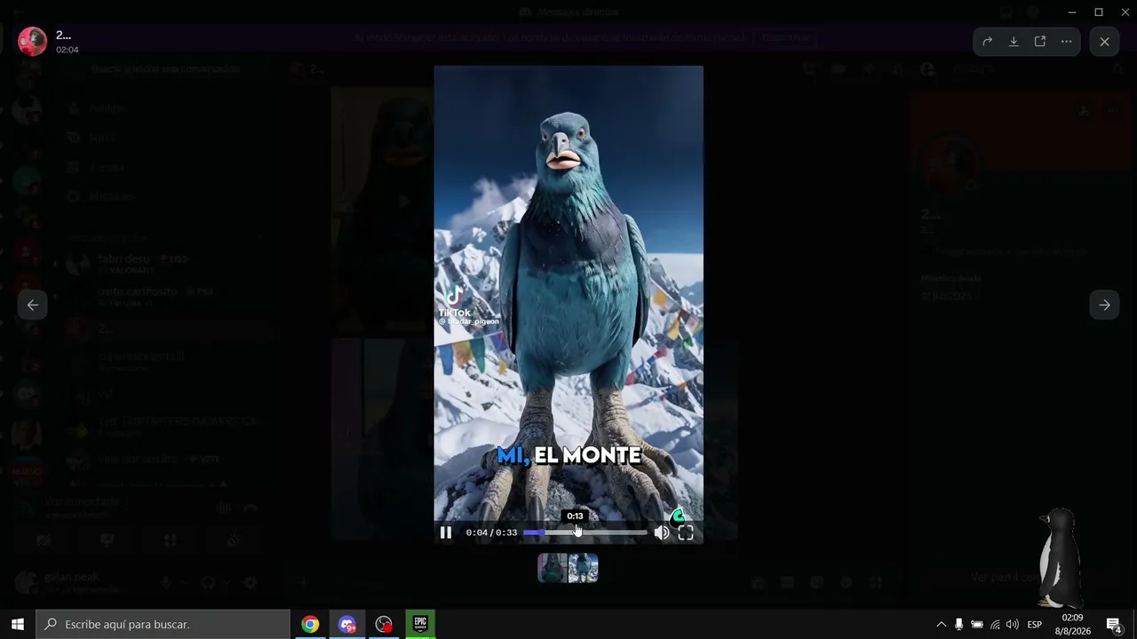Viewport: 1137px width, 639px height.
Task: Open the OBS taskbar app beside Epic Games
Action: (384, 624)
